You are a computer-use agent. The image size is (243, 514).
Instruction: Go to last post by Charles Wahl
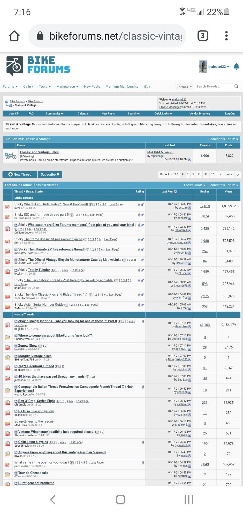click(x=190, y=339)
